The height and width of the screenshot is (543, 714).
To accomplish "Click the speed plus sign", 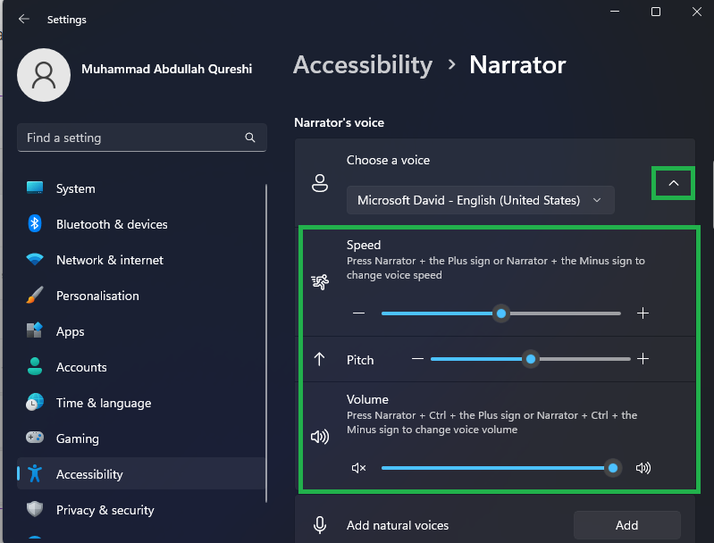I will (643, 313).
